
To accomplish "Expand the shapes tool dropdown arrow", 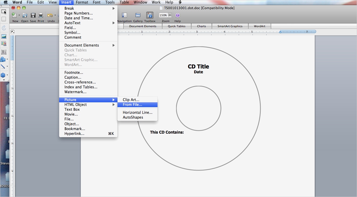I will (7, 59).
